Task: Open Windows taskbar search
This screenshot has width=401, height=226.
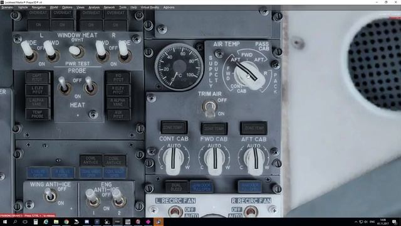Action: 15,222
